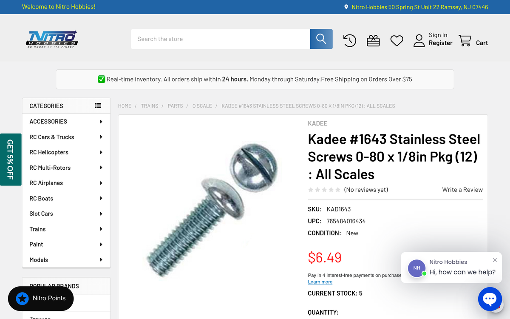Click the (No reviews yet) text
Viewport: 510px width, 319px height.
[x=366, y=190]
